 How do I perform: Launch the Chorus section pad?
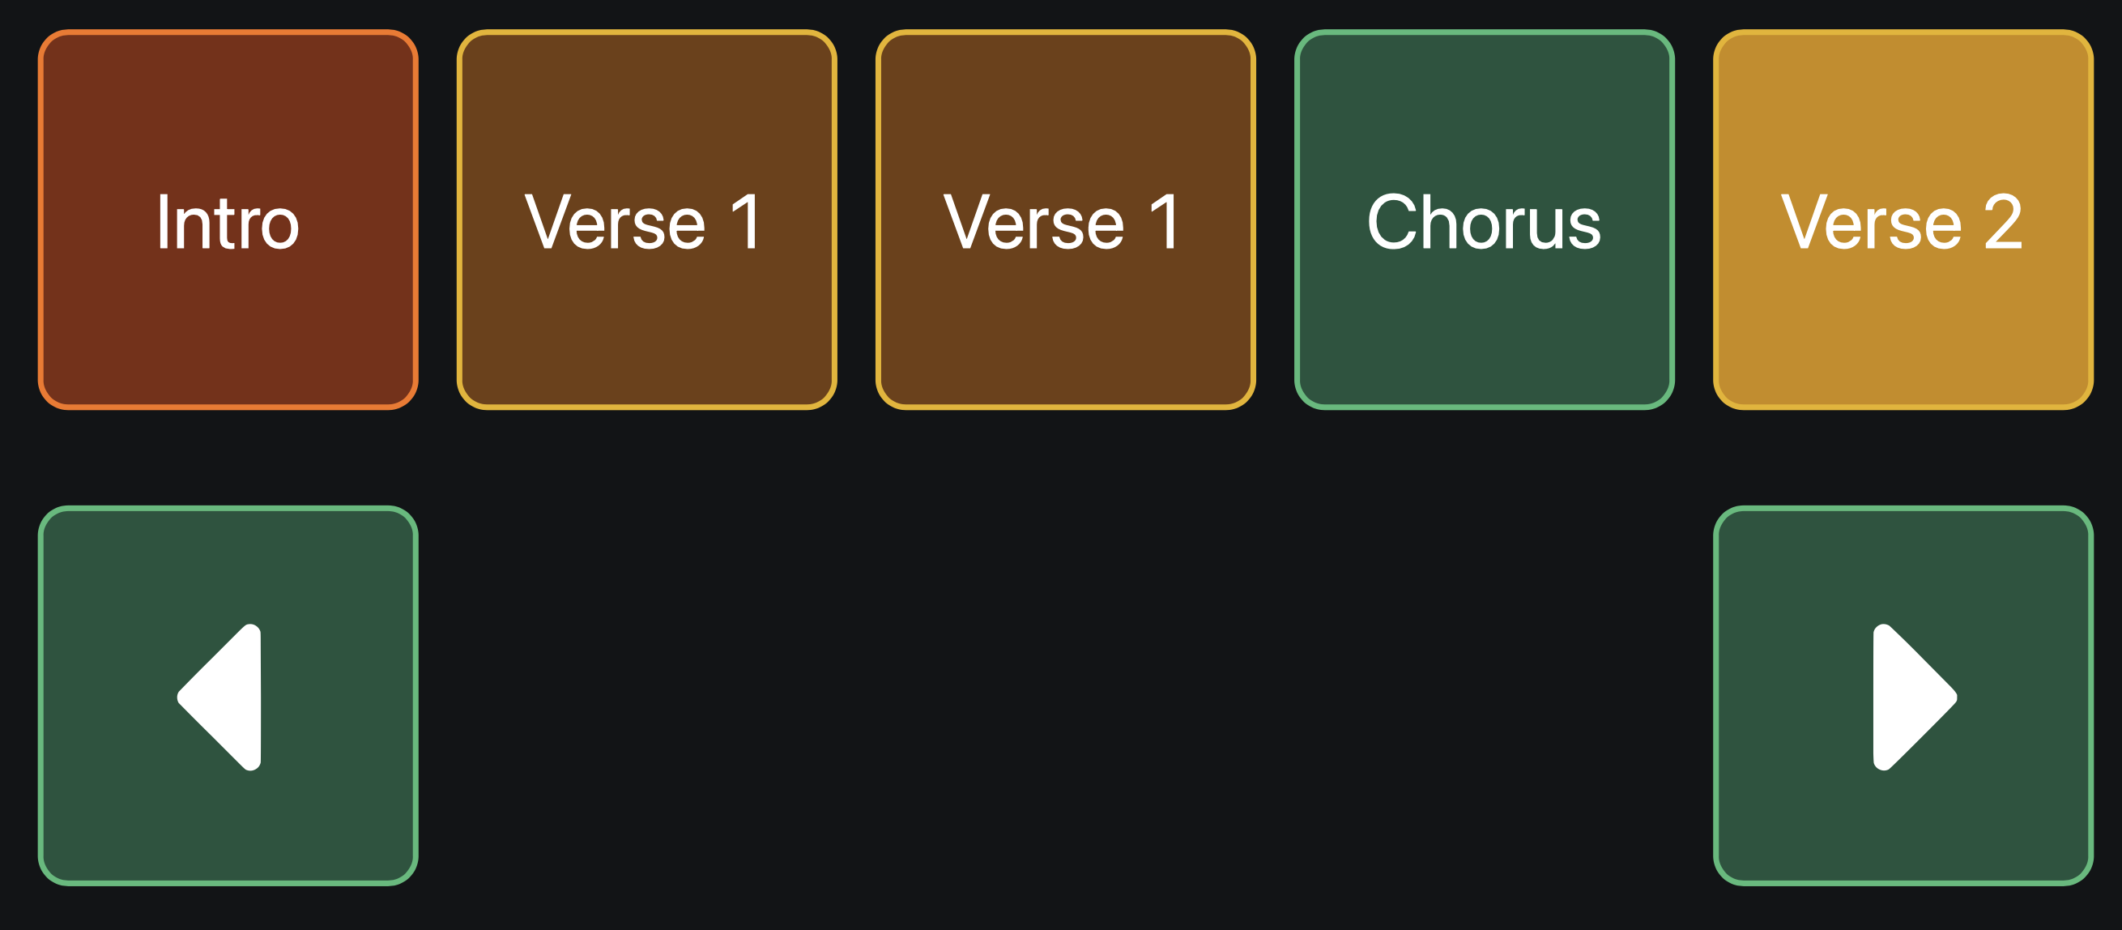pyautogui.click(x=1484, y=220)
